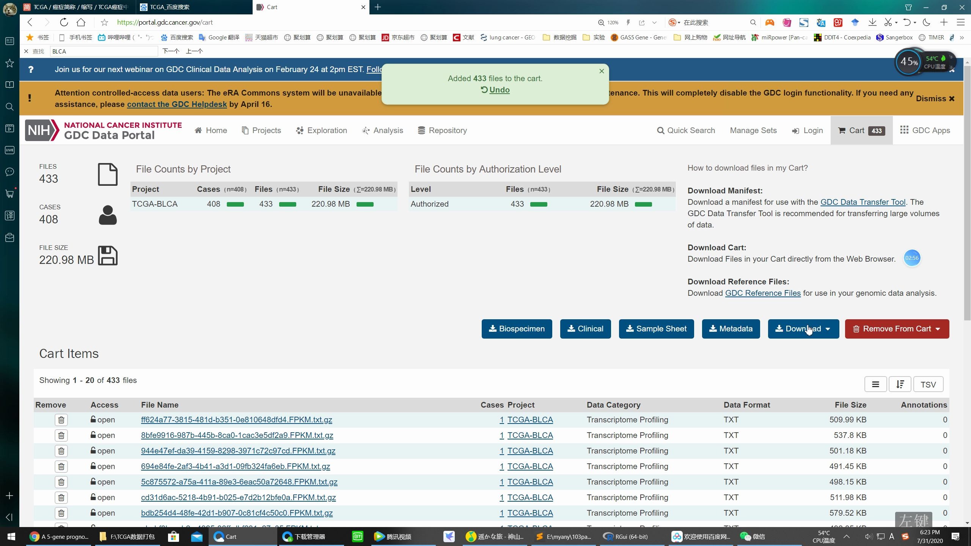Image resolution: width=971 pixels, height=546 pixels.
Task: Toggle night mode moon icon
Action: 927,22
